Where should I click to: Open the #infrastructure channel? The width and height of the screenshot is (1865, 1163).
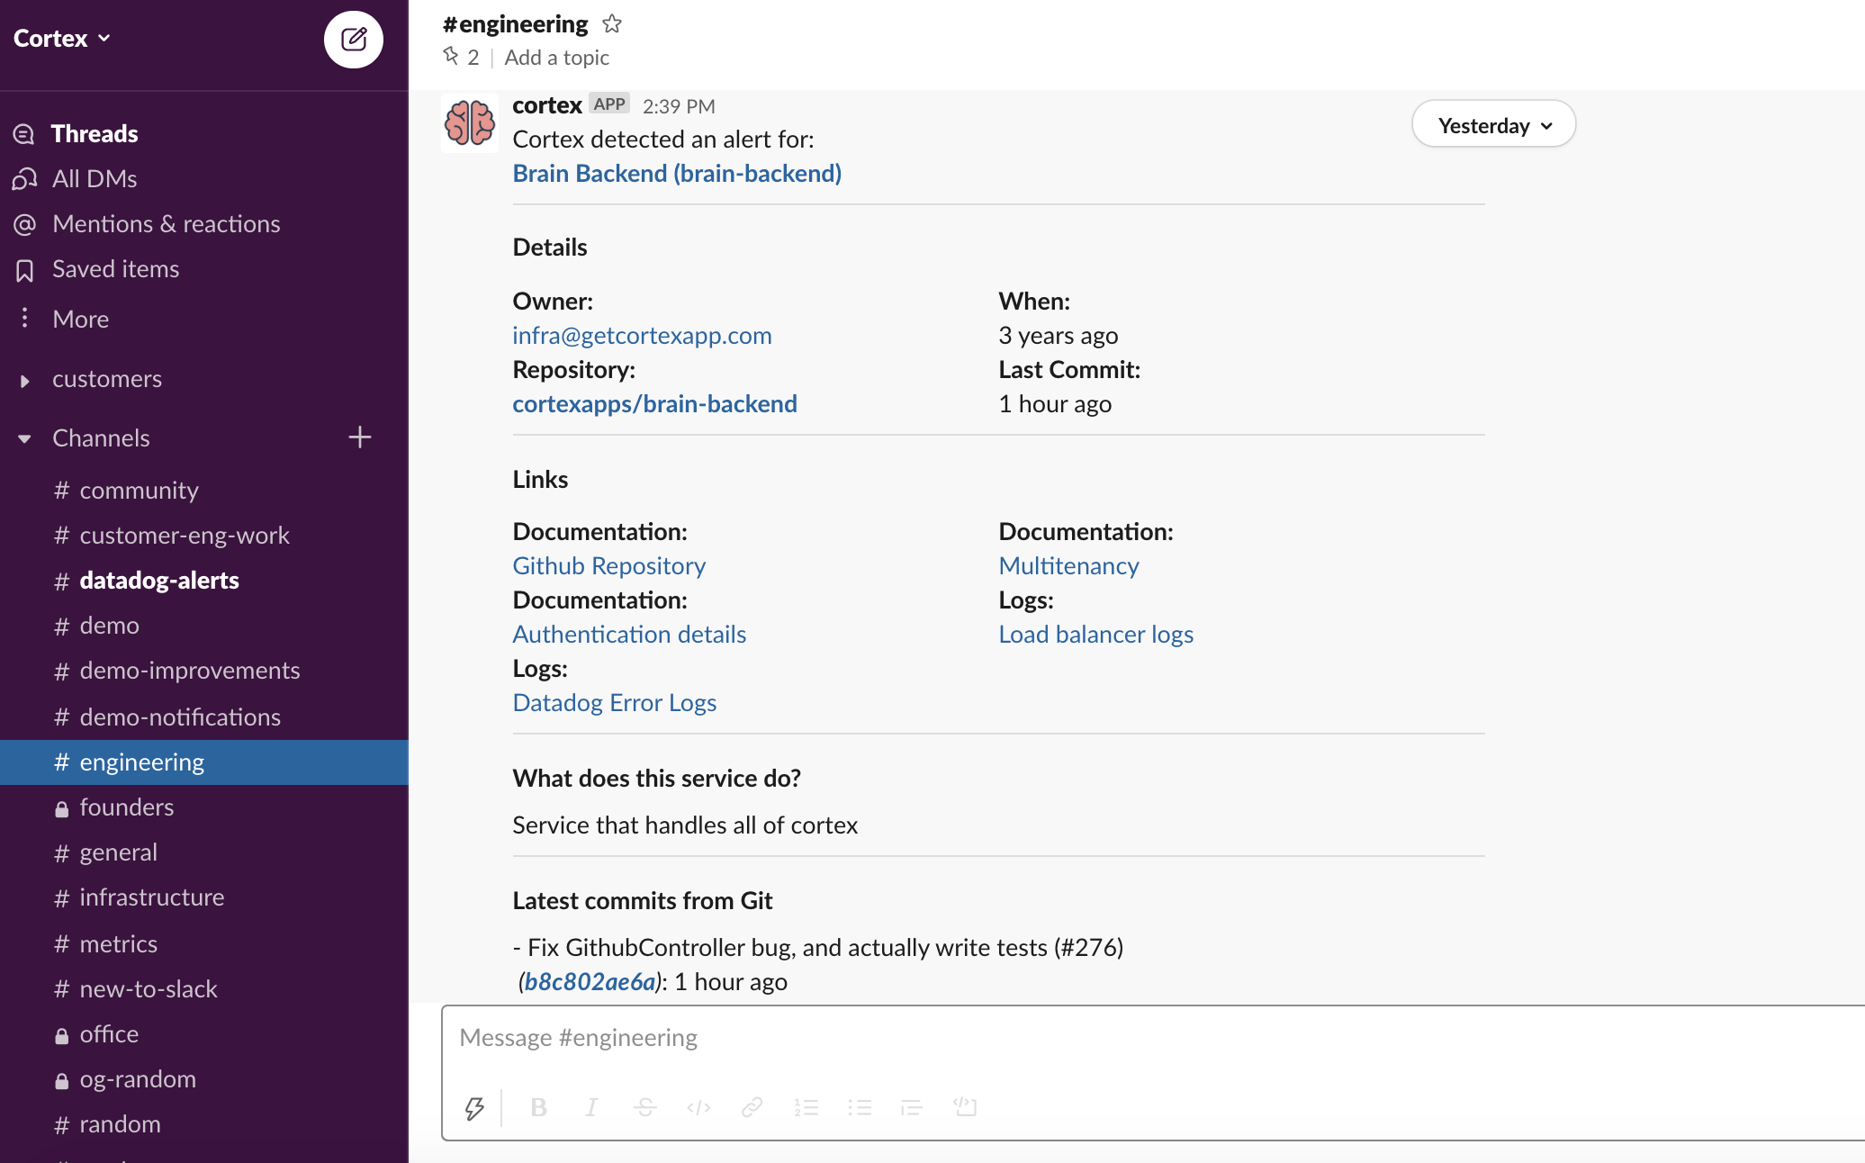coord(203,897)
